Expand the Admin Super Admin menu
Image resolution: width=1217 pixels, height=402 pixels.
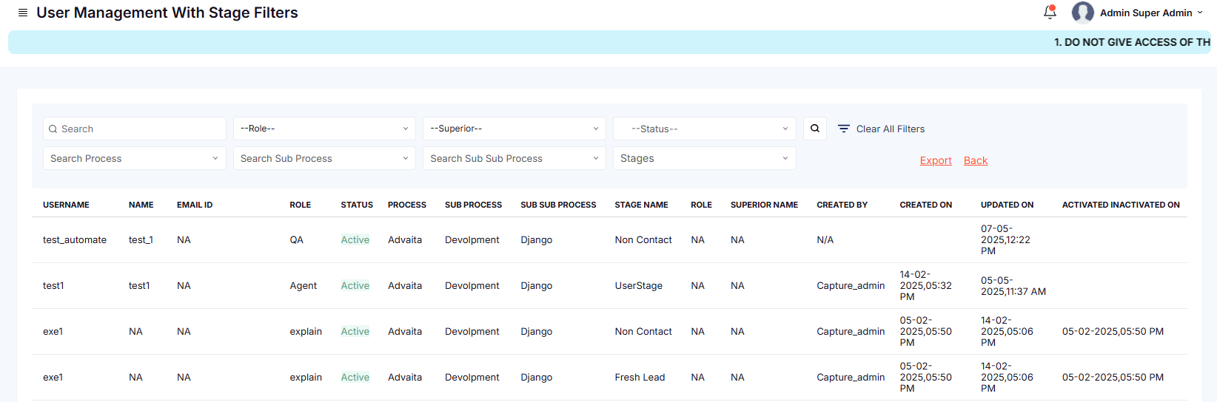pyautogui.click(x=1151, y=13)
